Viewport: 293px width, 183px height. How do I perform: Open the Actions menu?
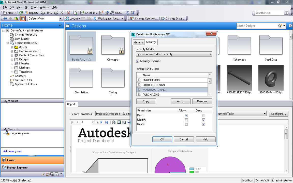coord(45,7)
